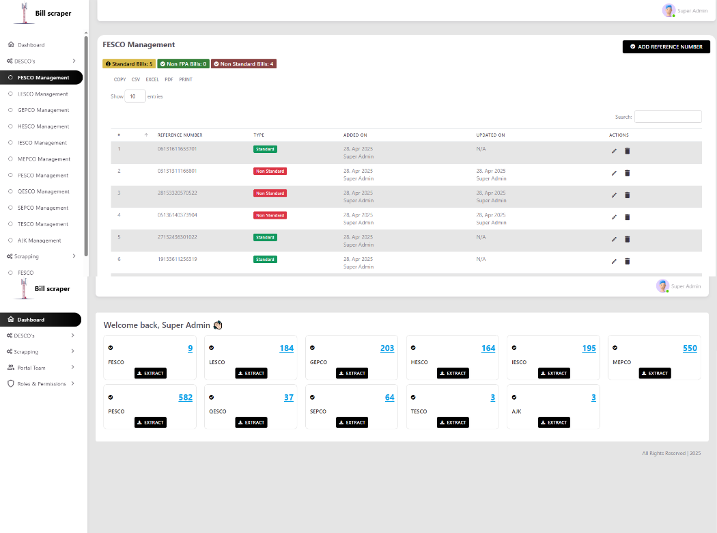Expand the Scrapping chevron below AJK Management
This screenshot has width=717, height=533.
pyautogui.click(x=74, y=256)
